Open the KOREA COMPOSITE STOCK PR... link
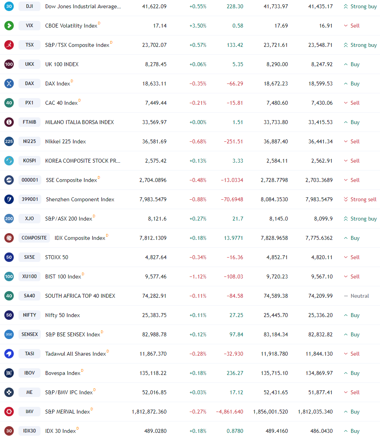Image resolution: width=380 pixels, height=436 pixels. (83, 161)
